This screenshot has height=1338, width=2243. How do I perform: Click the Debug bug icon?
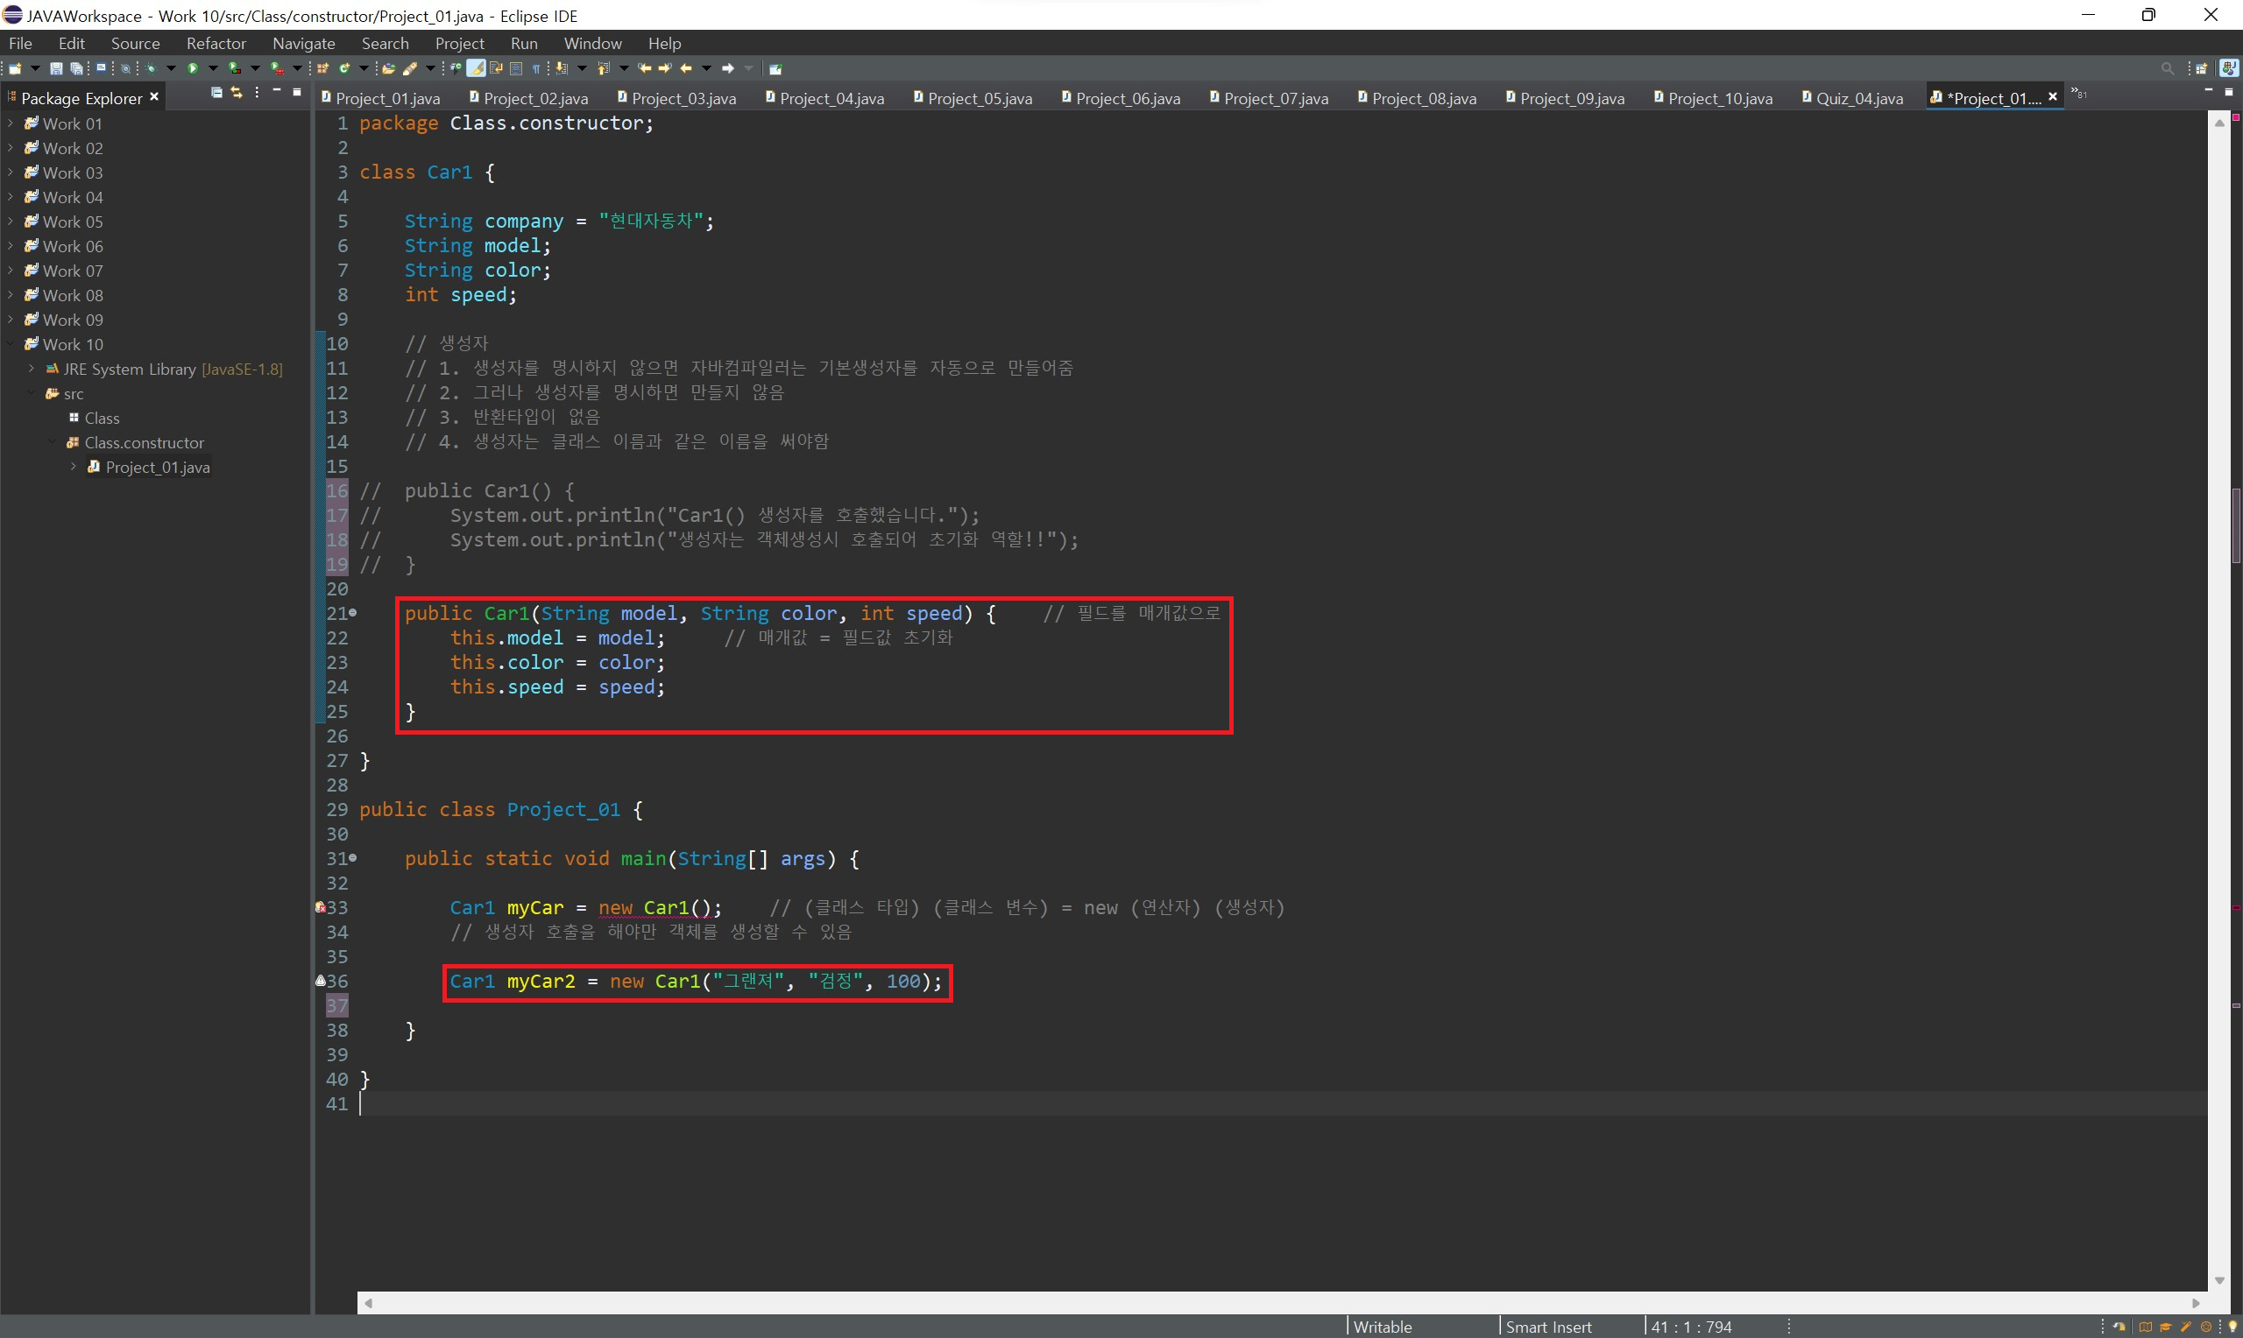(151, 68)
